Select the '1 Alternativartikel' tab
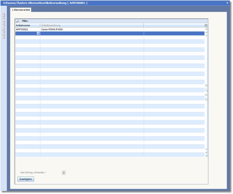 [21, 10]
